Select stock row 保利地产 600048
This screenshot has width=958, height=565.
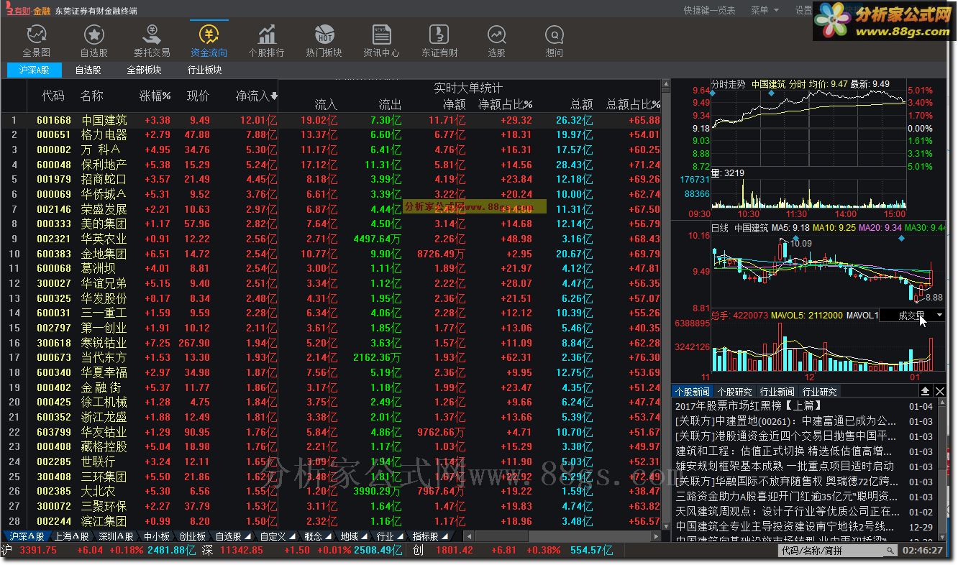[331, 165]
